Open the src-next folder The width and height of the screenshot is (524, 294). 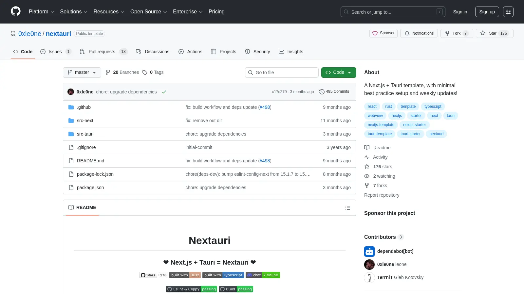(85, 121)
